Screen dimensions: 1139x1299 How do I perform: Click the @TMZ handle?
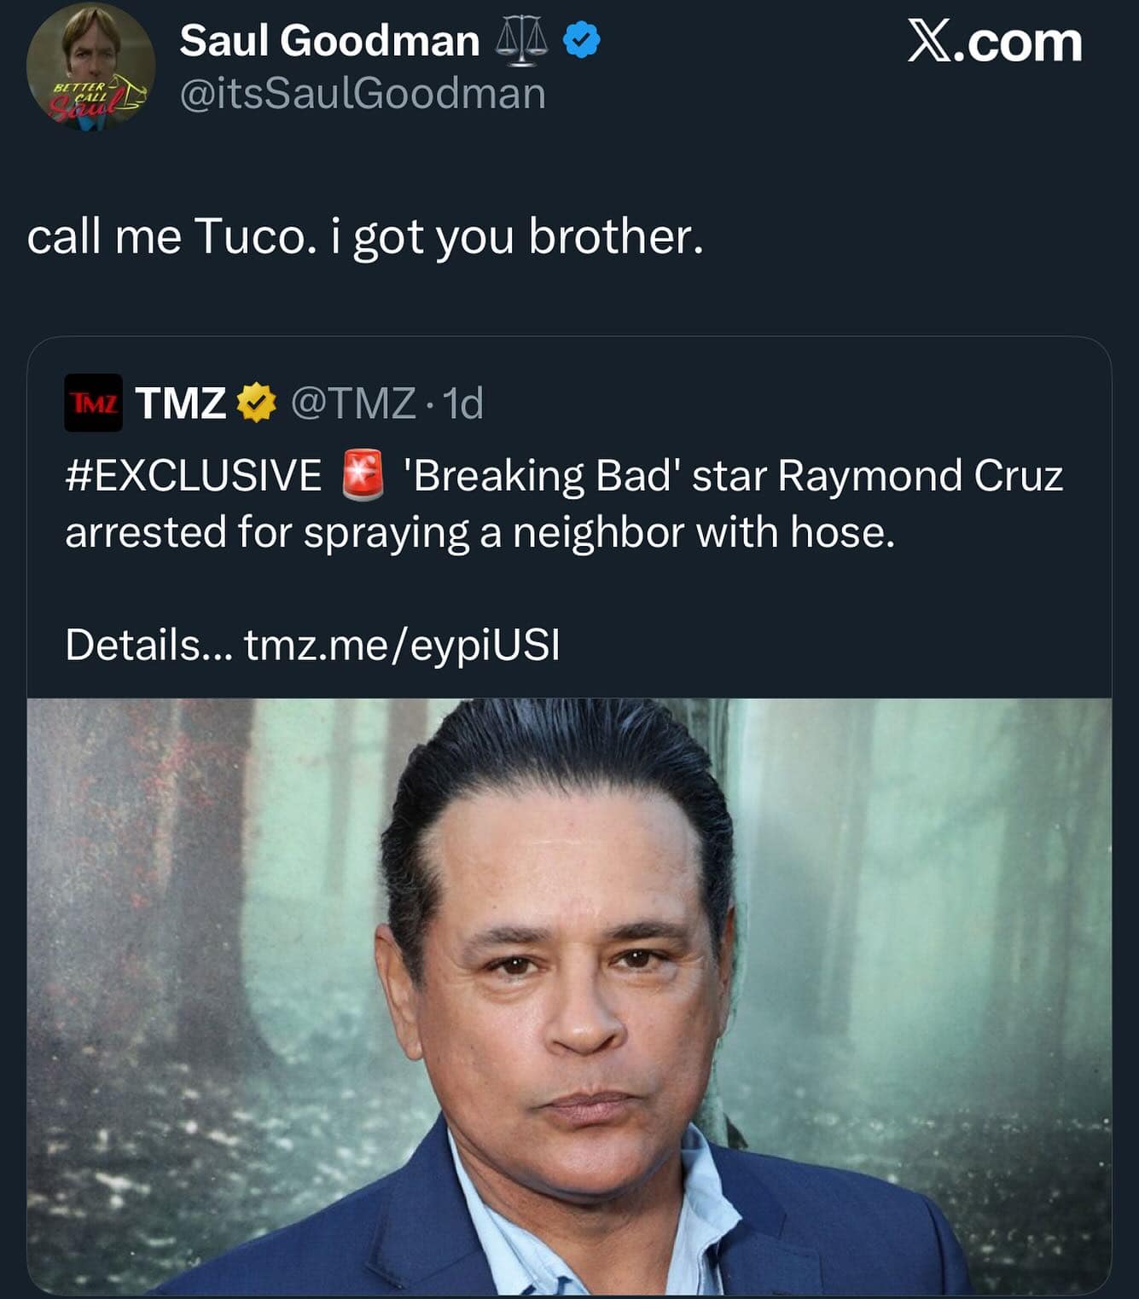[353, 403]
